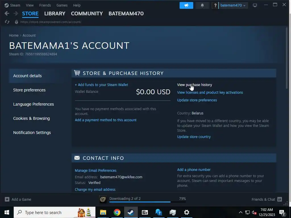Image resolution: width=291 pixels, height=218 pixels.
Task: Open the Friends & Chat grid icon
Action: (x=280, y=199)
